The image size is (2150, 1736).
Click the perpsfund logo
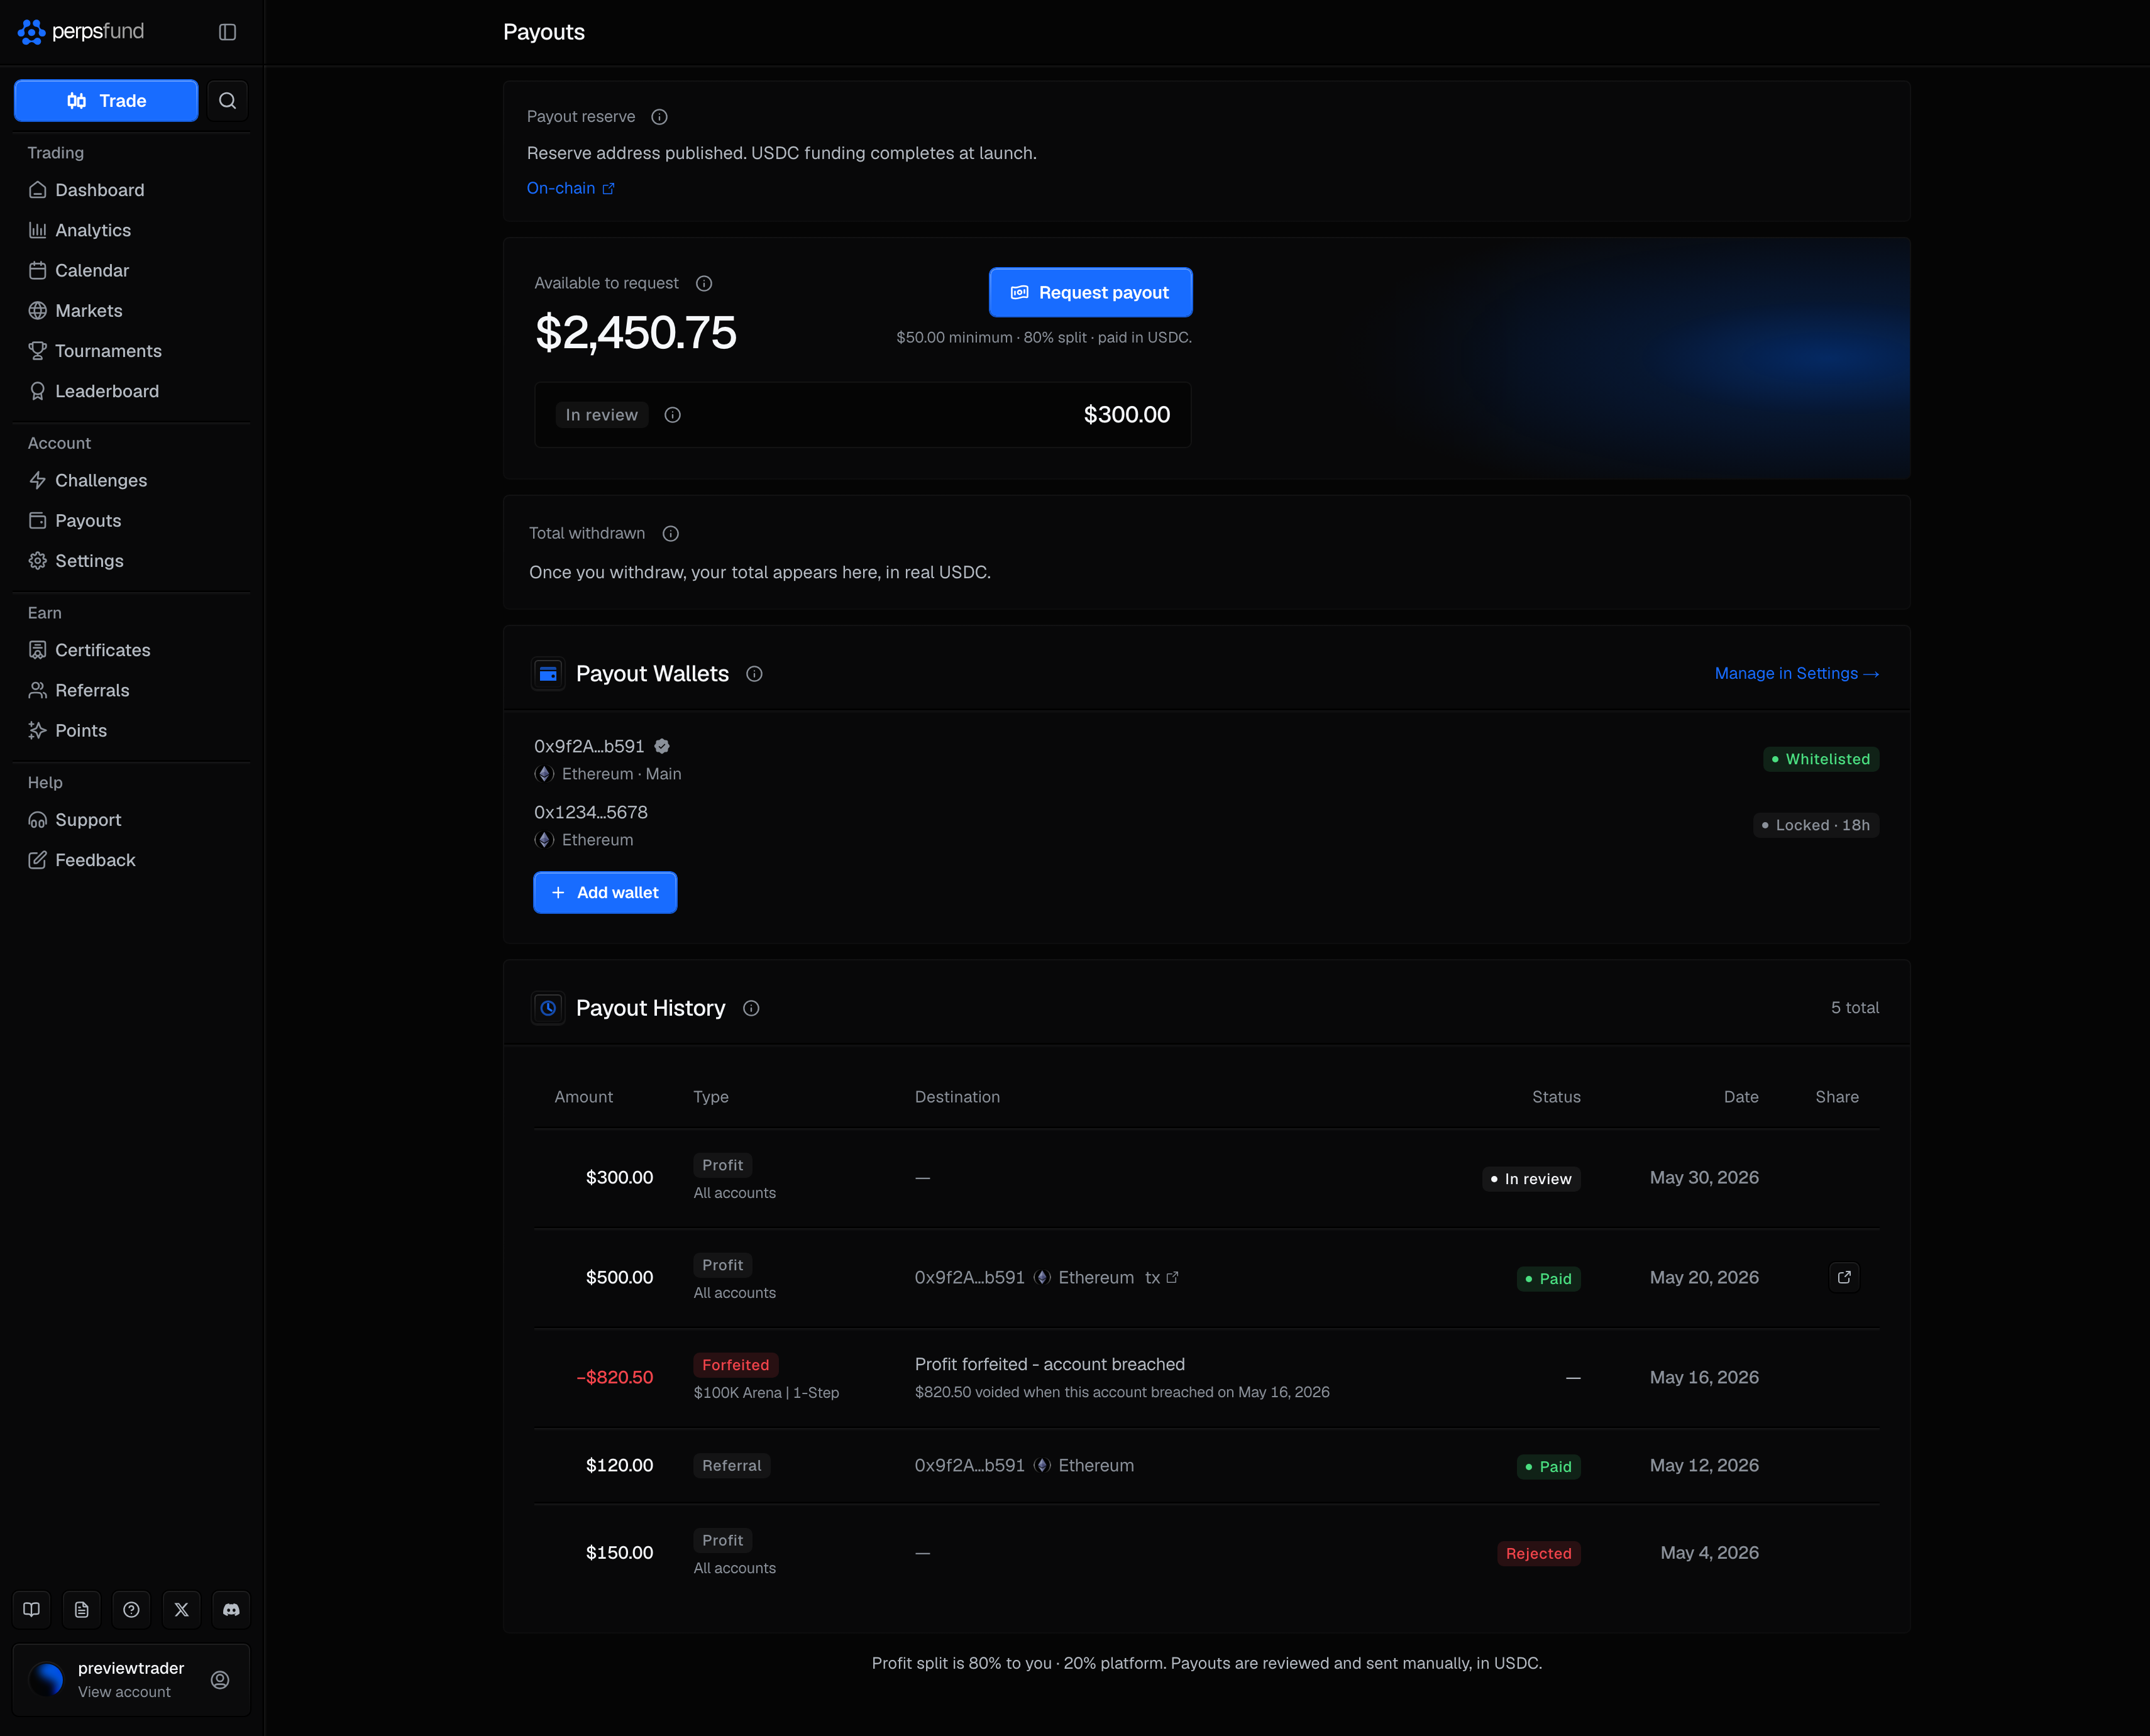coord(81,32)
